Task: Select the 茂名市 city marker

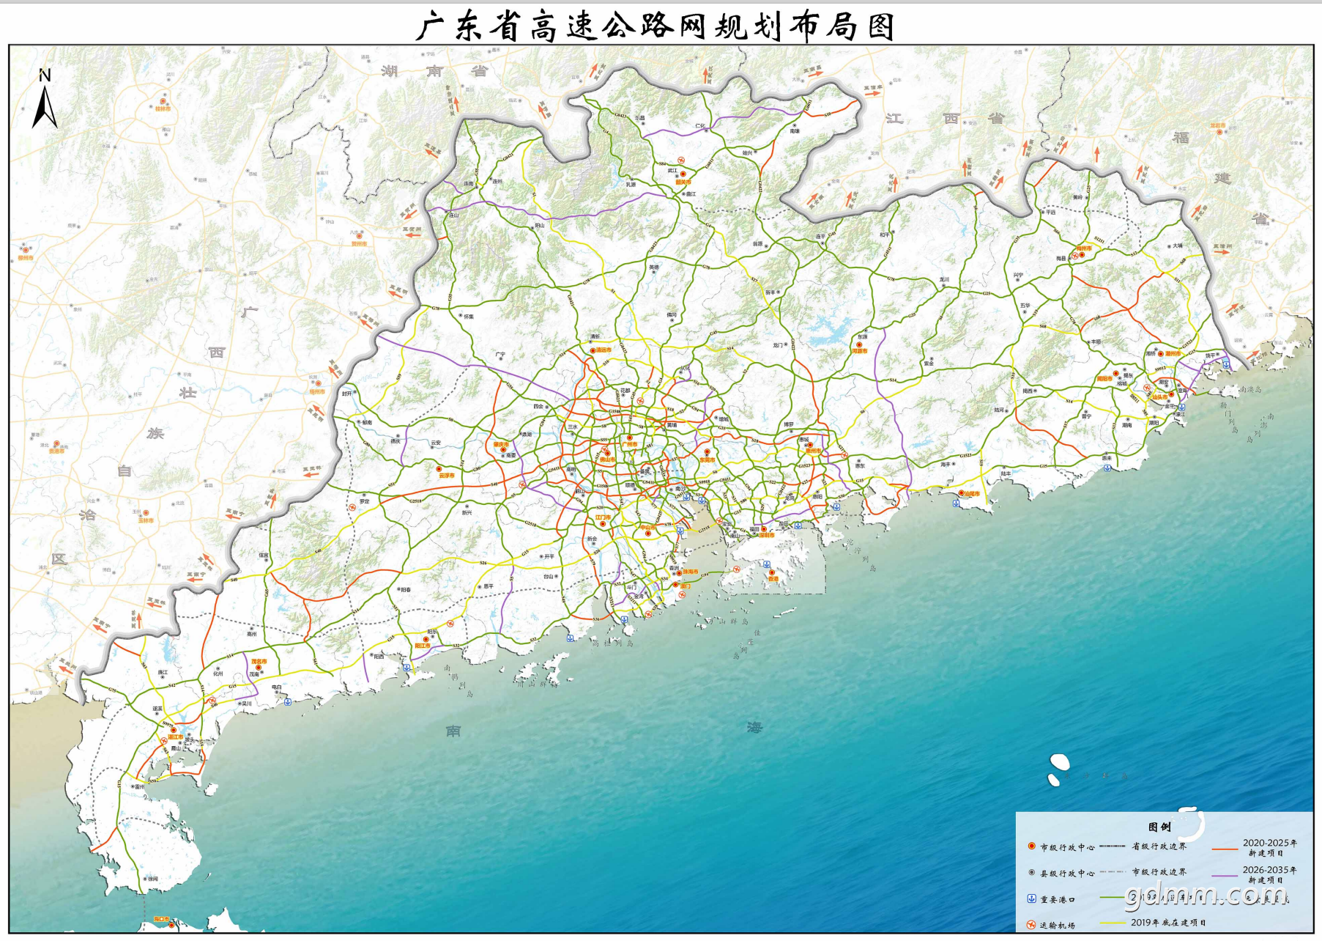Action: click(x=258, y=668)
